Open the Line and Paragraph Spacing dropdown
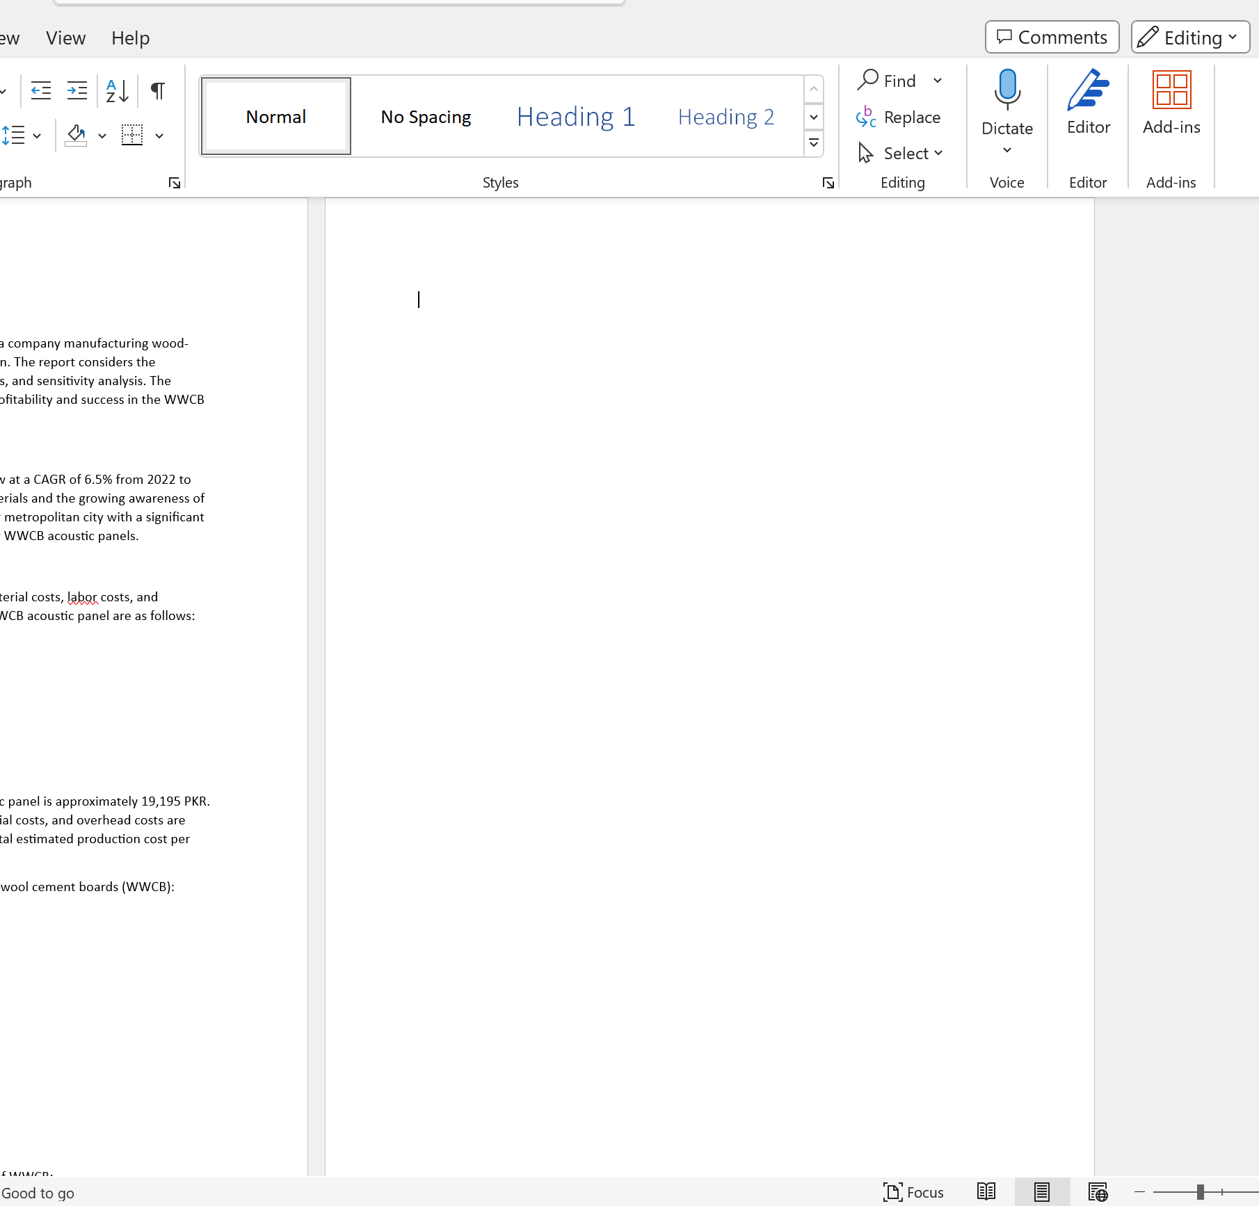The height and width of the screenshot is (1206, 1259). click(x=22, y=136)
